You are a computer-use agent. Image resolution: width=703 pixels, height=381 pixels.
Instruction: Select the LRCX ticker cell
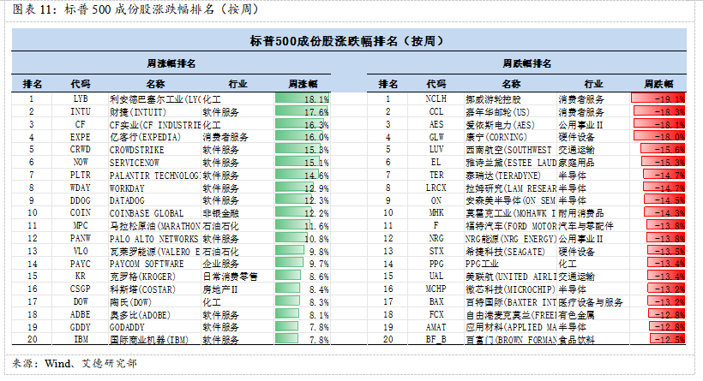coord(436,188)
